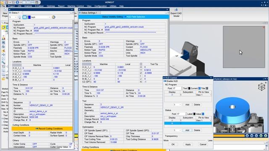Open the X-Caliper menu
Image resolution: width=269 pixels, height=151 pixels.
click(x=39, y=6)
